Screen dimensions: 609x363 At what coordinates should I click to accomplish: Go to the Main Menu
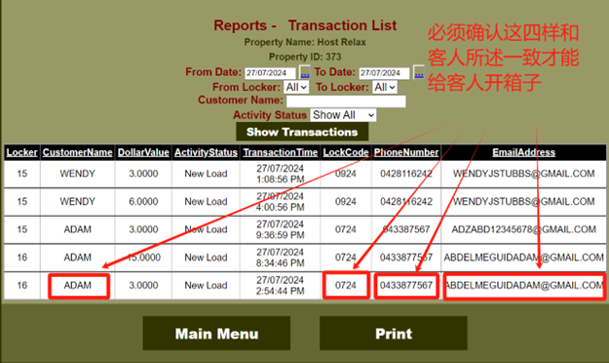(216, 334)
